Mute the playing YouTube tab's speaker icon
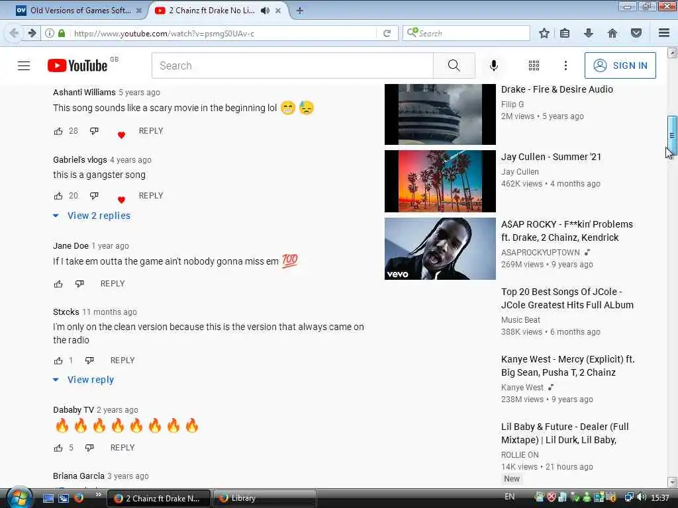 click(x=265, y=11)
